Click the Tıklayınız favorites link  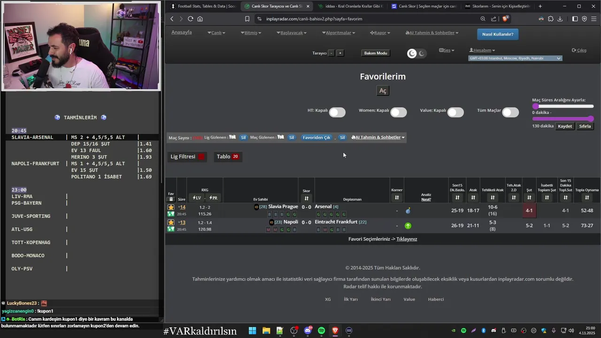407,239
